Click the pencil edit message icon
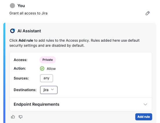This screenshot has width=160, height=123. pos(148,13)
